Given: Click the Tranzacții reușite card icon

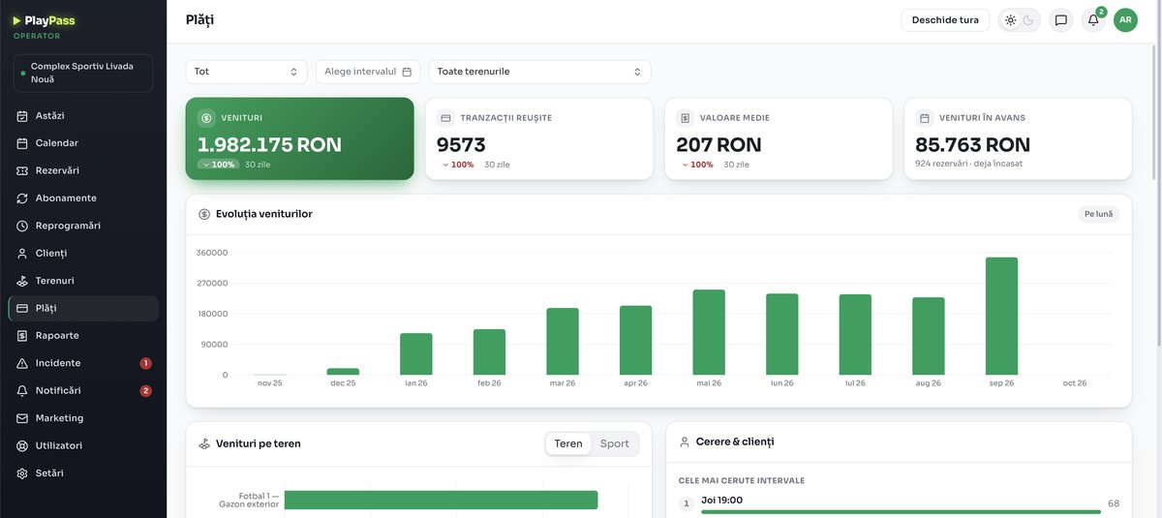Looking at the screenshot, I should click(445, 118).
